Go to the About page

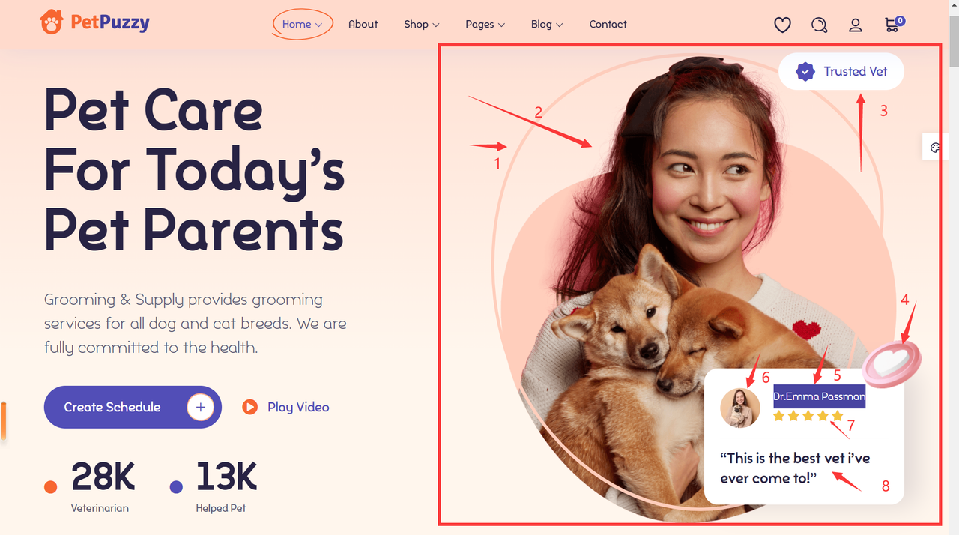(x=363, y=25)
